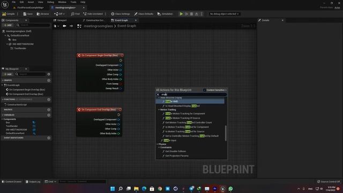The width and height of the screenshot is (343, 193).
Task: Open the Find tool in toolbar
Action: [x=75, y=14]
